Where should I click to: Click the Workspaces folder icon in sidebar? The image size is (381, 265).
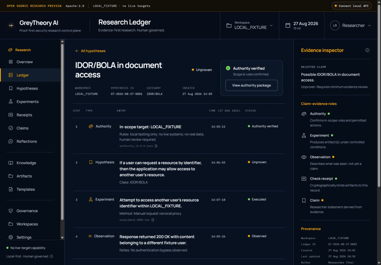tap(11, 224)
